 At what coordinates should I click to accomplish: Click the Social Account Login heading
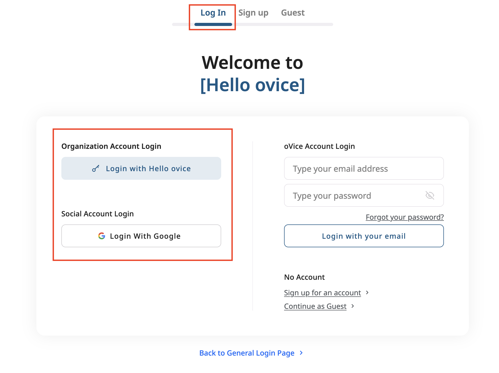pyautogui.click(x=97, y=214)
